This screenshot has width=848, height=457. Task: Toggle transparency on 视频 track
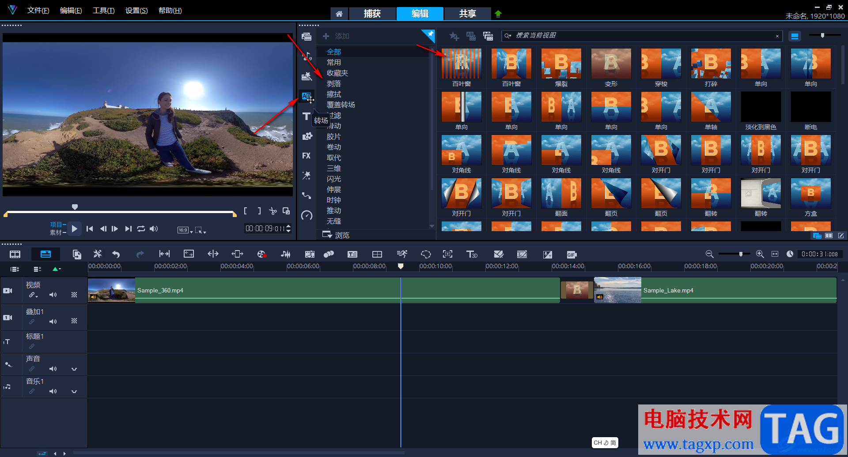74,295
